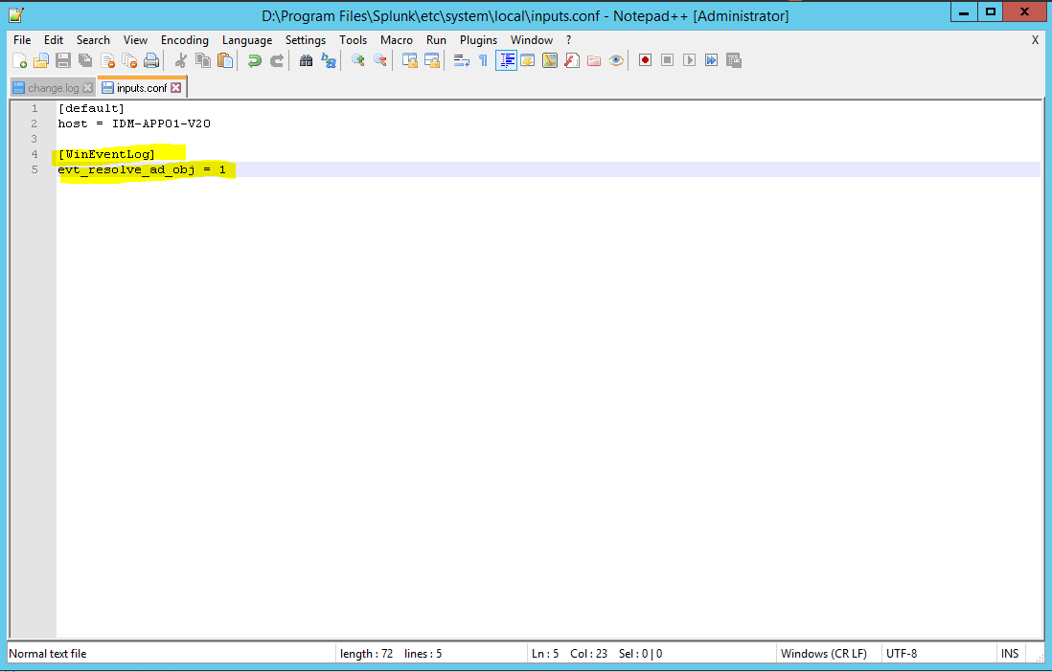Click the Replace toolbar icon
This screenshot has height=672, width=1052.
point(328,61)
